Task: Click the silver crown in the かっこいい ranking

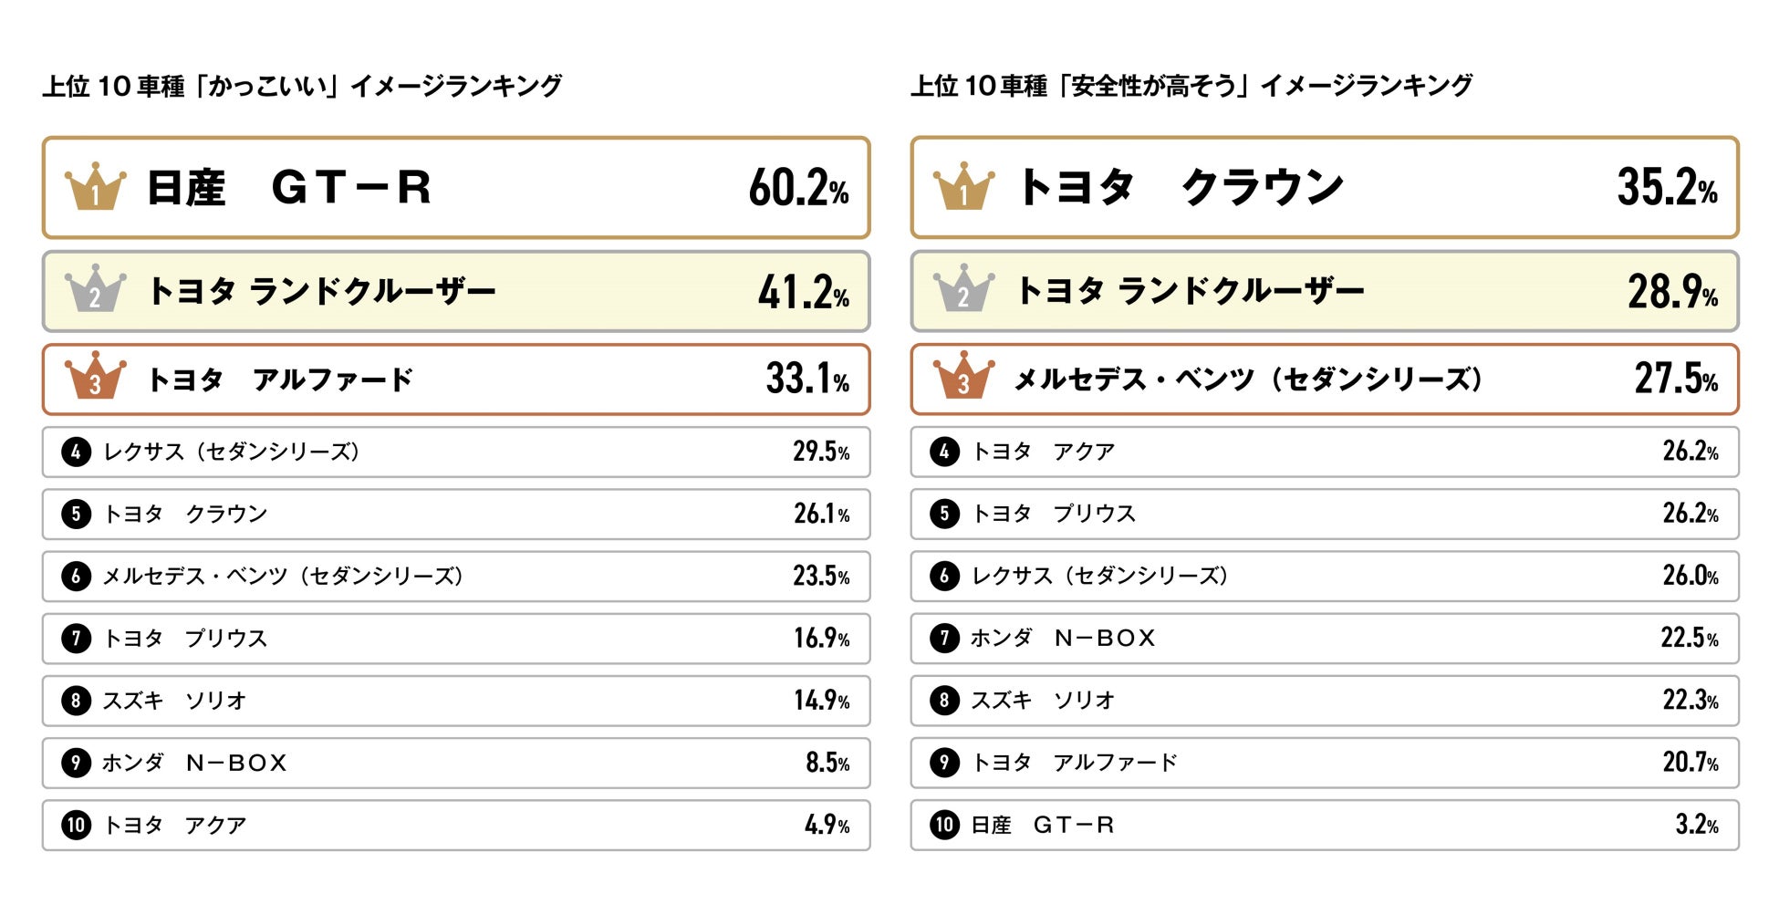Action: (95, 291)
